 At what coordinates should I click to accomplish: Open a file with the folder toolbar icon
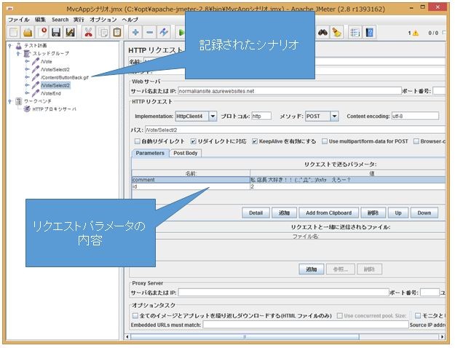pos(28,32)
